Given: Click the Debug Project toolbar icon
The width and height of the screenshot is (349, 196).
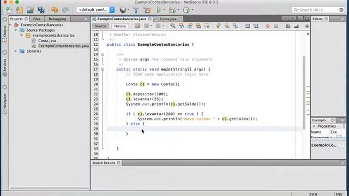Looking at the screenshot, I should click(x=172, y=10).
